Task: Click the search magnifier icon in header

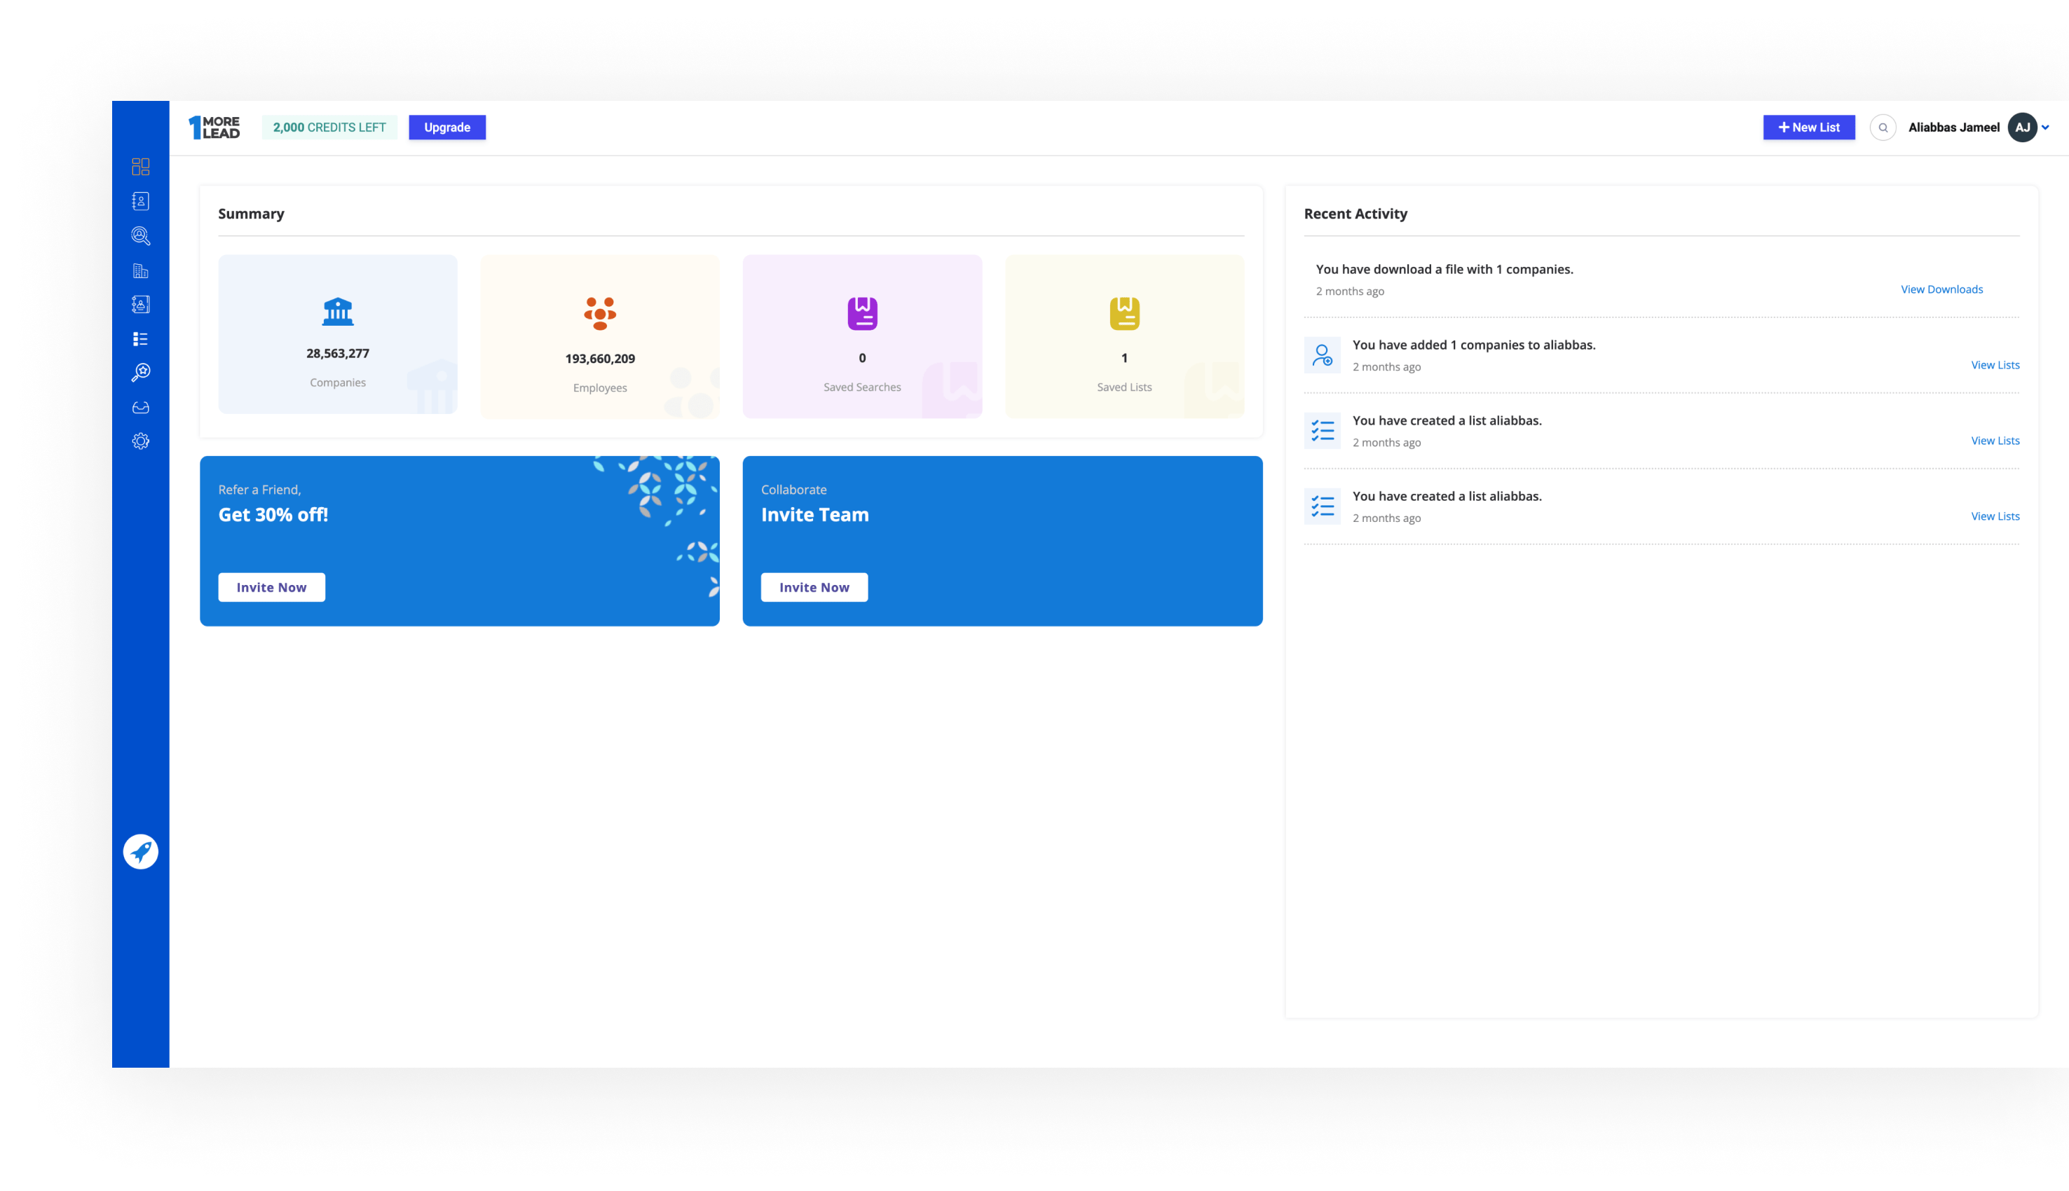Action: [1883, 128]
